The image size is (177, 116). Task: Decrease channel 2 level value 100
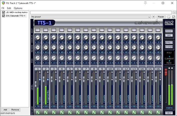tap(44, 106)
